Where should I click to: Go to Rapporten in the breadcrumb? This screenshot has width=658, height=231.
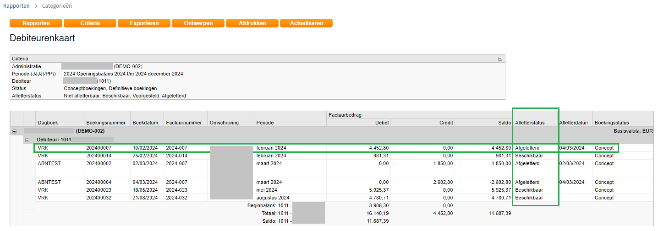pyautogui.click(x=16, y=6)
